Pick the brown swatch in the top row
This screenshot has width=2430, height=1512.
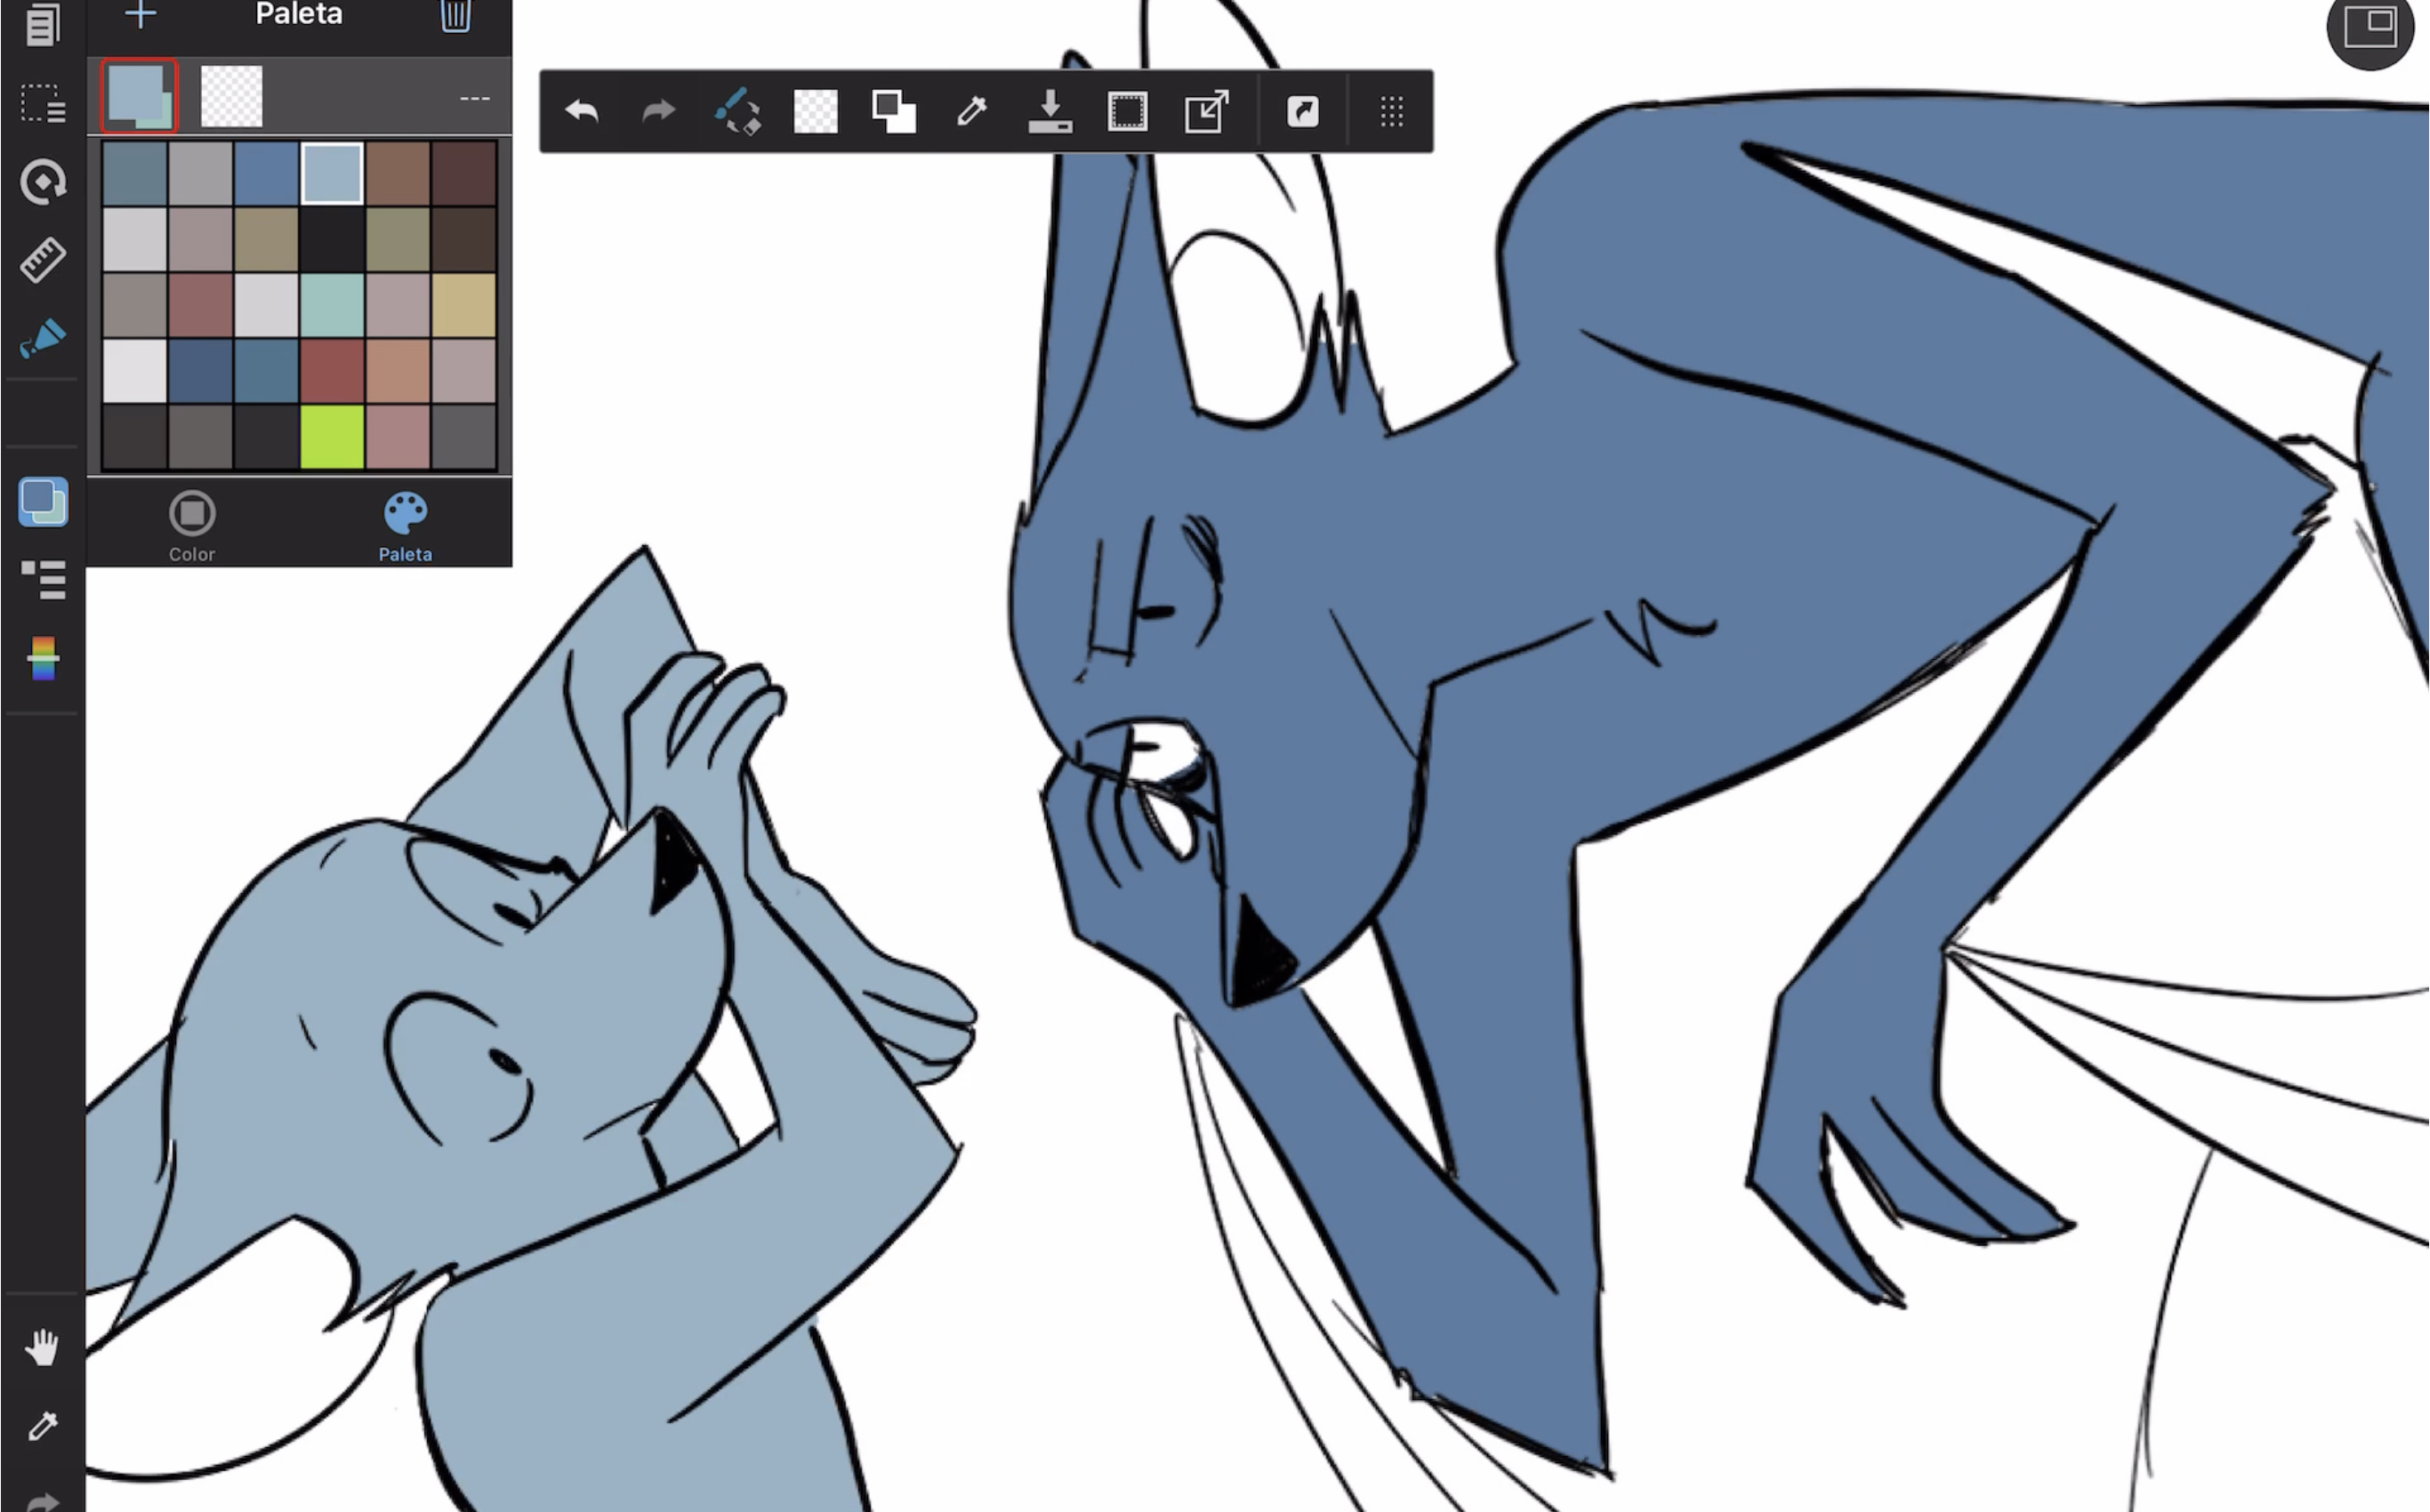[x=398, y=173]
